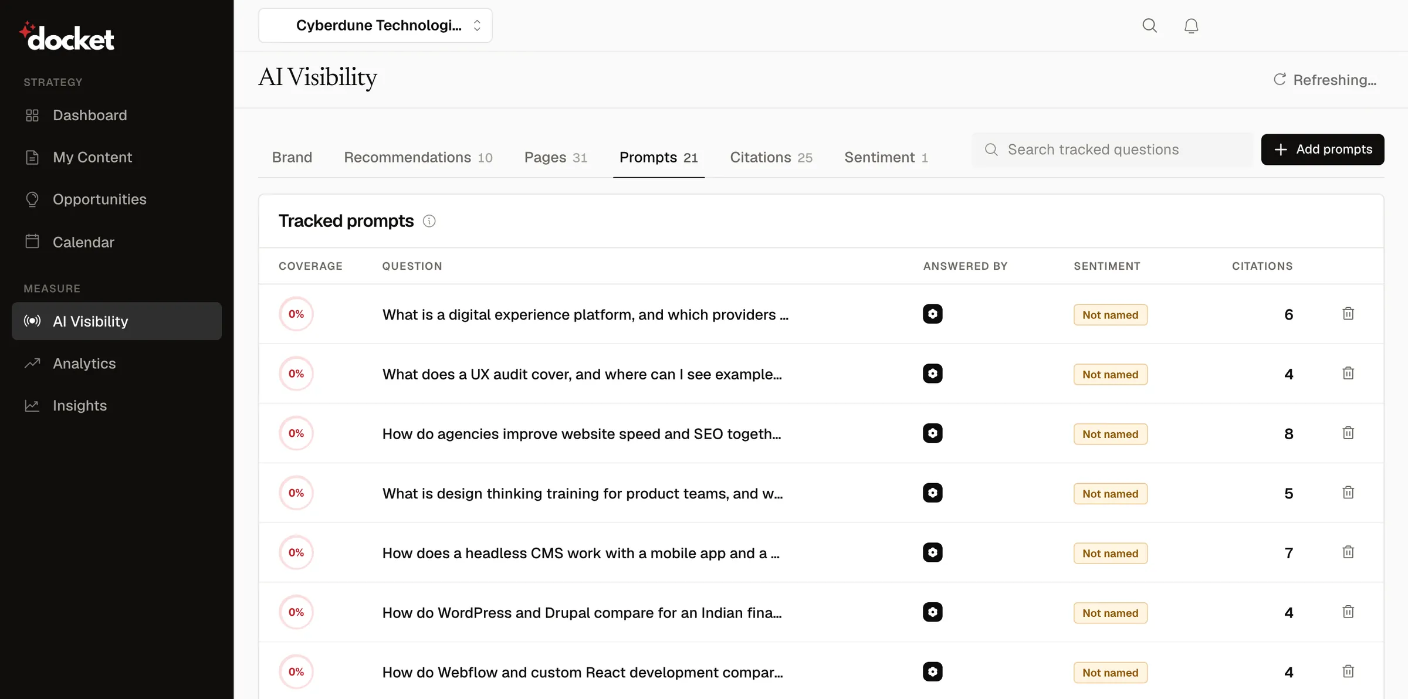
Task: Switch to the Pages tab
Action: pyautogui.click(x=556, y=157)
